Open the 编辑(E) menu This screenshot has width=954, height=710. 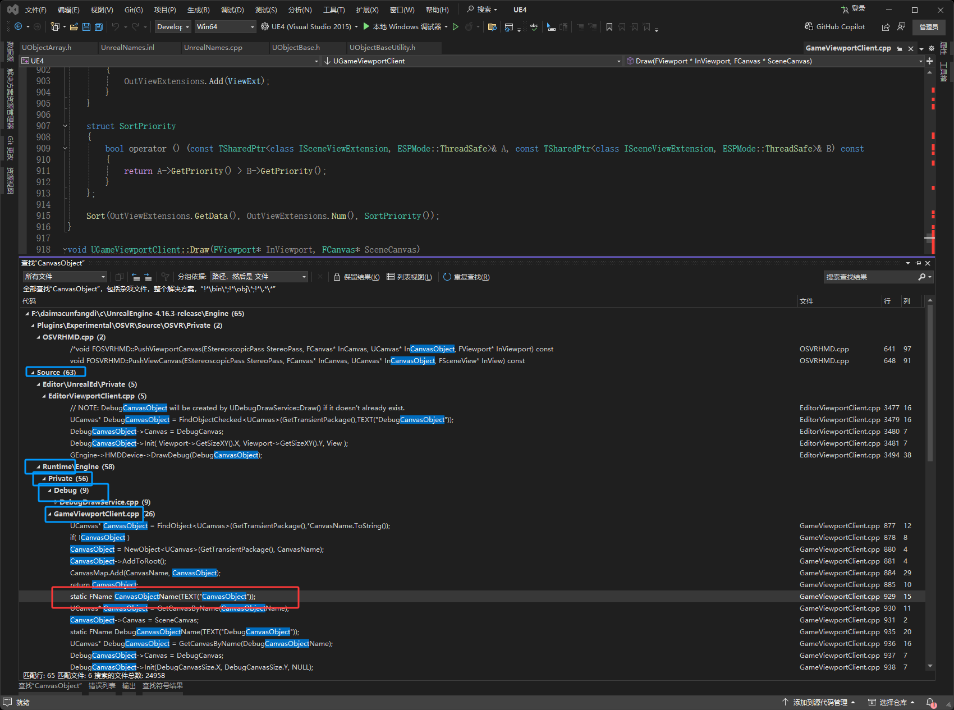pyautogui.click(x=68, y=10)
